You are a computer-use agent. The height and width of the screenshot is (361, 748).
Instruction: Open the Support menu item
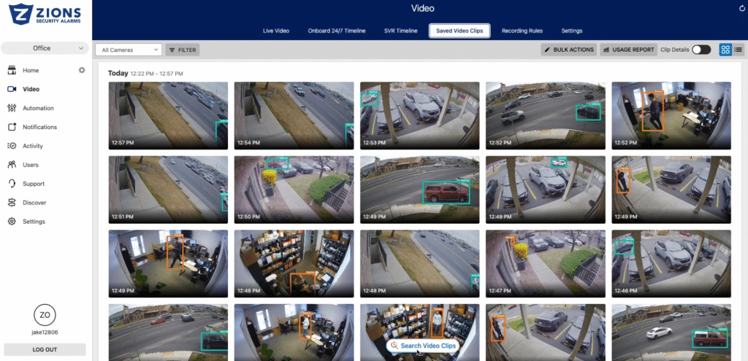click(34, 184)
